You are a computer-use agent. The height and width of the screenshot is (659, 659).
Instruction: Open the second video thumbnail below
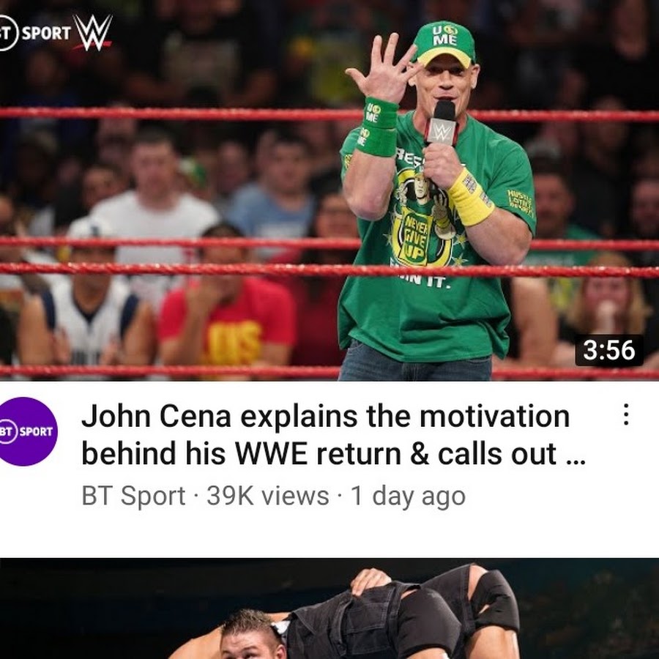click(x=329, y=608)
